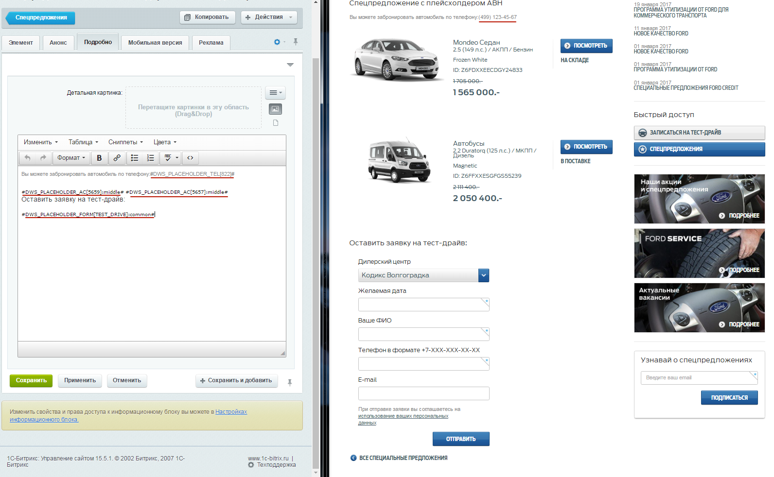
Task: Undo the last edit in the editor
Action: pos(28,158)
